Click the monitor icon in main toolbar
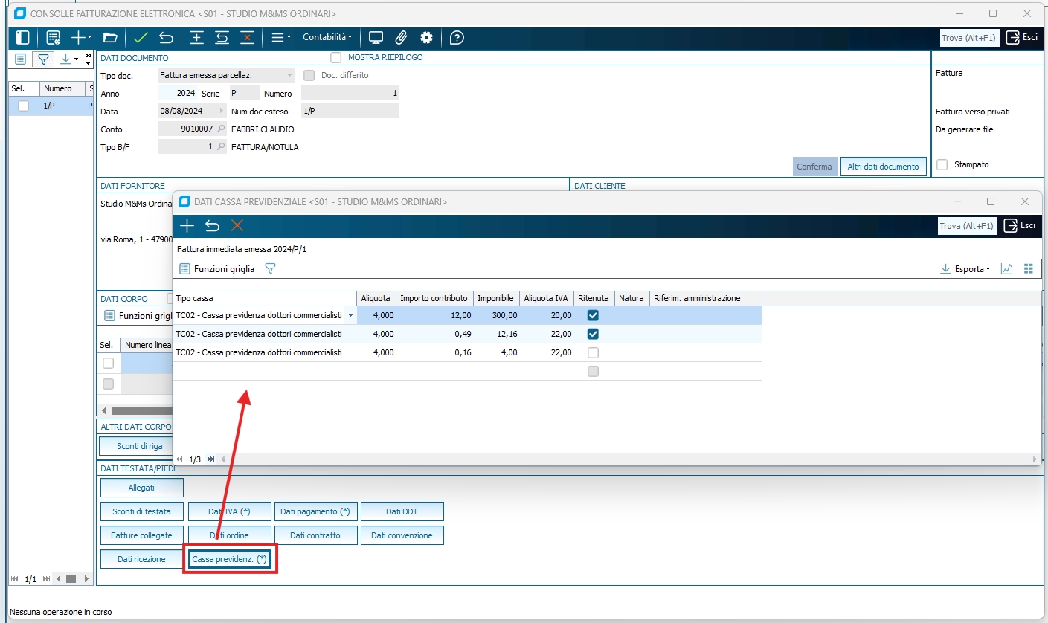The image size is (1048, 623). (376, 38)
